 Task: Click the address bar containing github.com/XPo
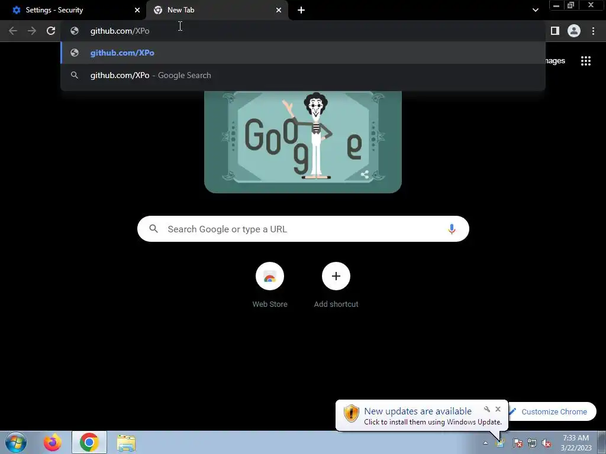point(303,31)
